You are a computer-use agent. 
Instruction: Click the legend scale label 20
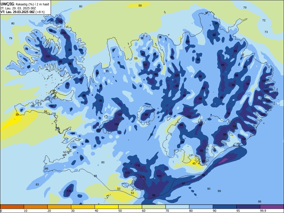49,211
